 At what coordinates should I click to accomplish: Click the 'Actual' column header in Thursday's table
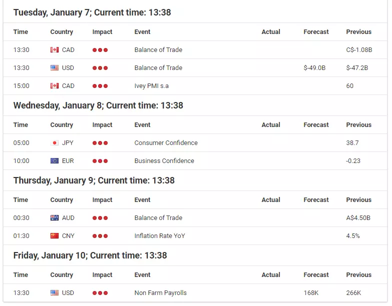coord(271,199)
